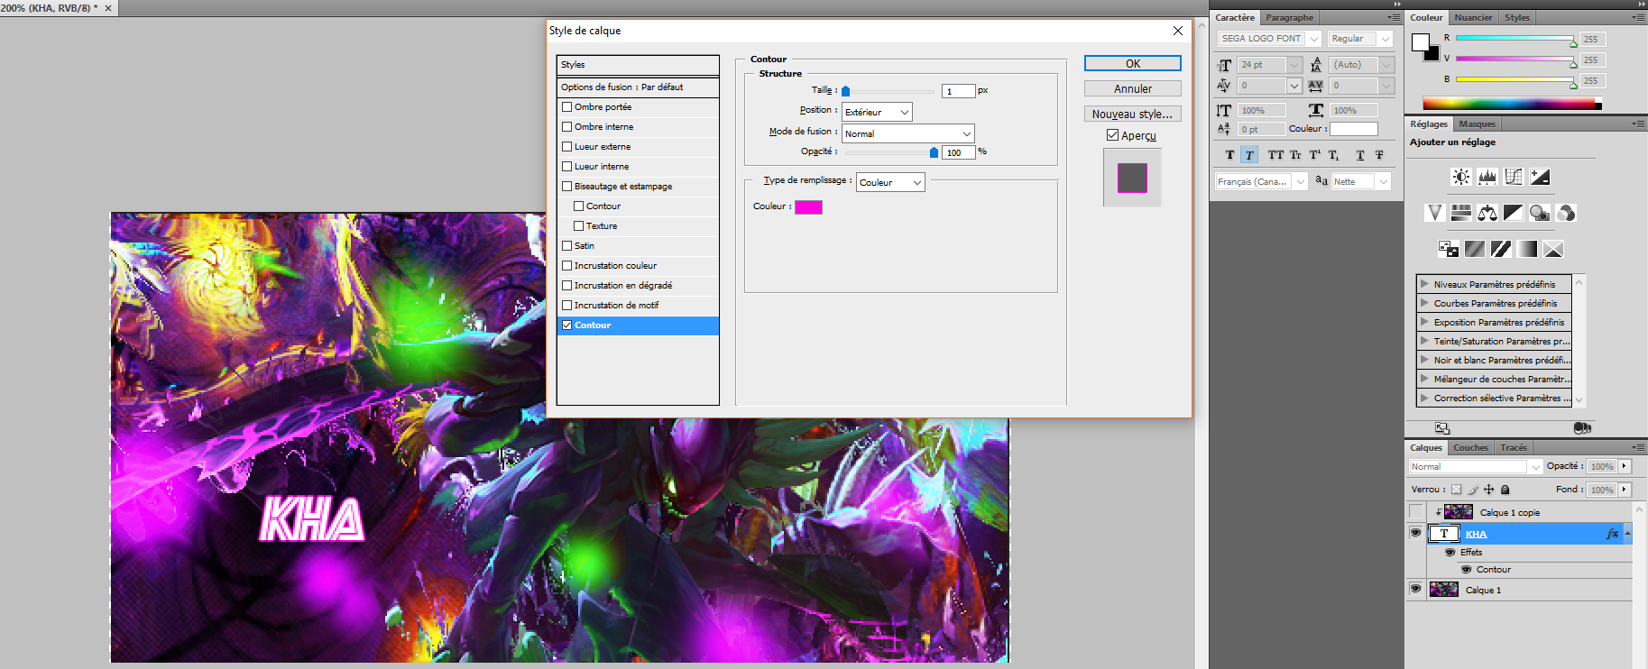1648x669 pixels.
Task: Click OK in Style de calque dialog
Action: click(x=1133, y=63)
